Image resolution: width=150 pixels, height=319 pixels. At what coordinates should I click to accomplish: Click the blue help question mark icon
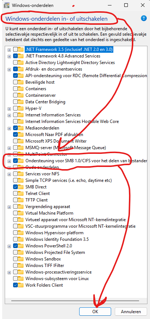144,18
